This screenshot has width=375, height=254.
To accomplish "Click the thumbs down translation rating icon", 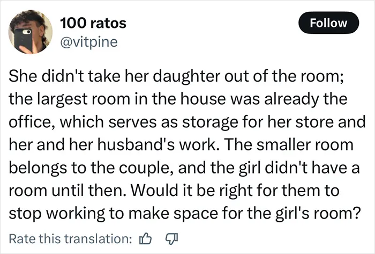I will 172,238.
